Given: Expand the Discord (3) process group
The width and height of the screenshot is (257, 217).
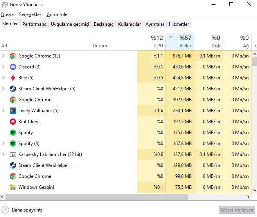Looking at the screenshot, I should [3, 67].
